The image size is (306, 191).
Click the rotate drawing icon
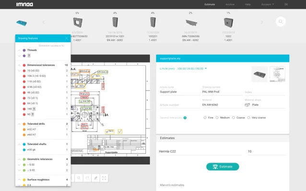click(x=87, y=178)
